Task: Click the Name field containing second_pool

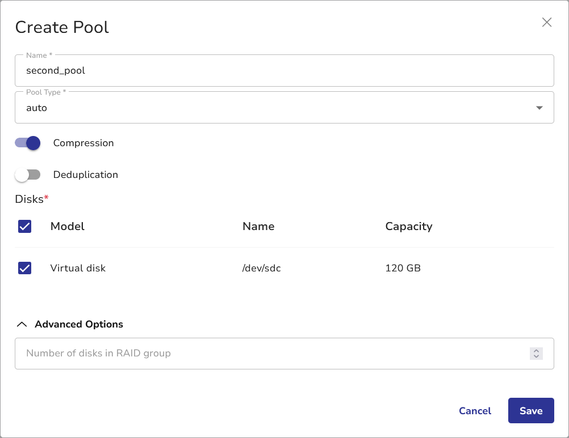Action: (284, 71)
